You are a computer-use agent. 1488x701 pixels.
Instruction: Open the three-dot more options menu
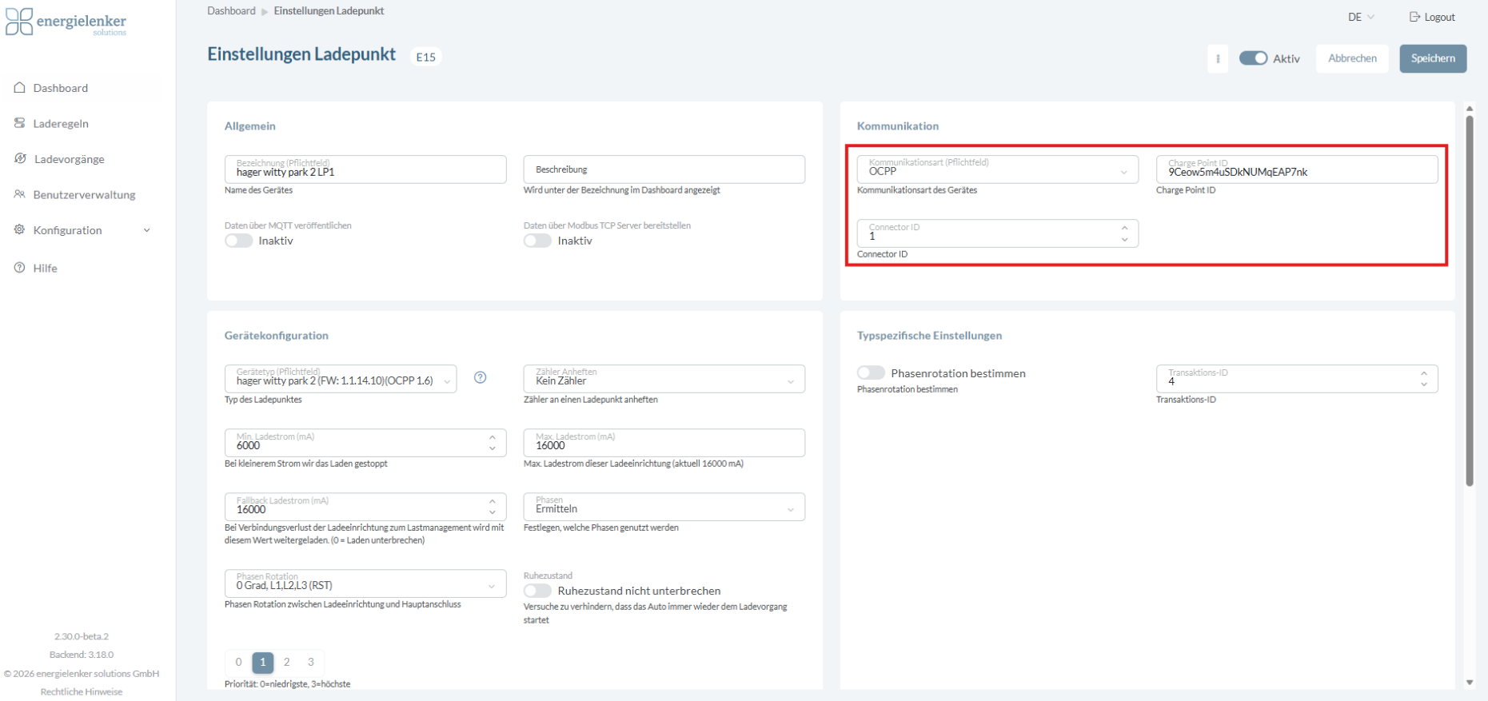pos(1218,58)
